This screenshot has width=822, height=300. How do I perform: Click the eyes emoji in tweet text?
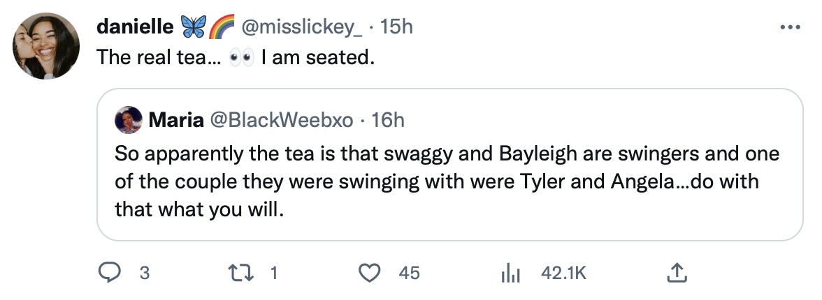pos(241,58)
